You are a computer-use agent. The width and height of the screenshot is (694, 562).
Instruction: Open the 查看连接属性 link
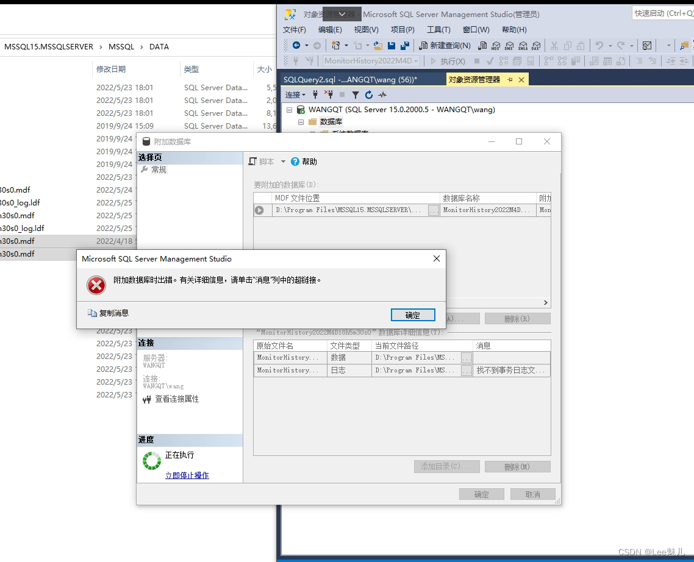177,399
